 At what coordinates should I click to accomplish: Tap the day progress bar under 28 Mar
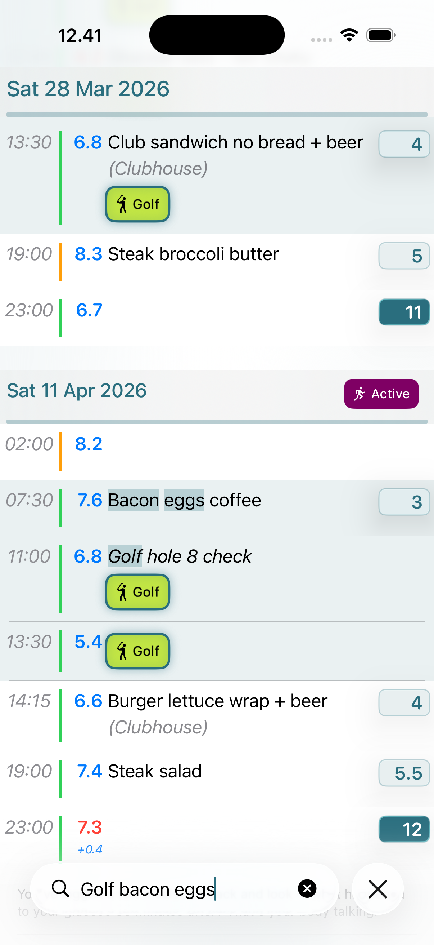(x=217, y=115)
